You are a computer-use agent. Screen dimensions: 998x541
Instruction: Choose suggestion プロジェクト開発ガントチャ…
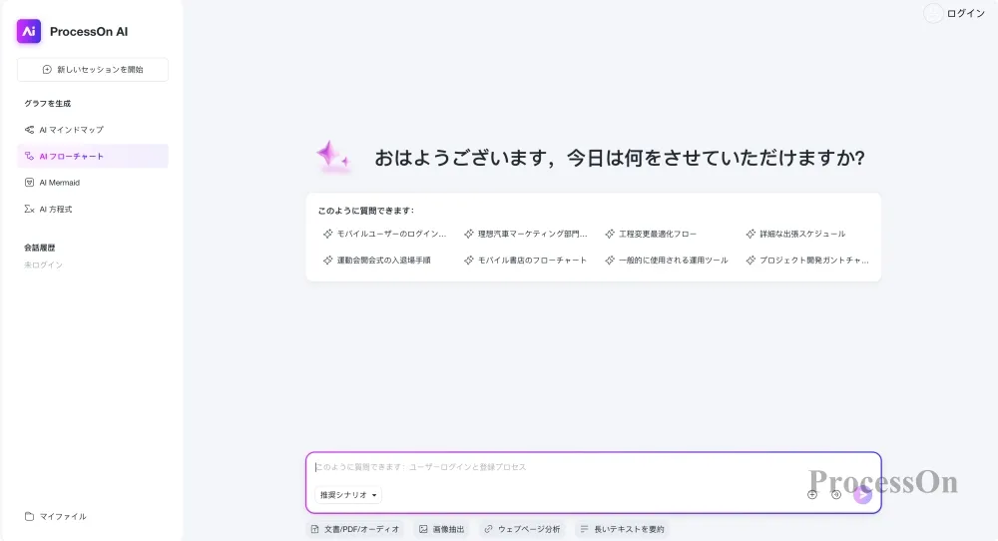tap(807, 261)
